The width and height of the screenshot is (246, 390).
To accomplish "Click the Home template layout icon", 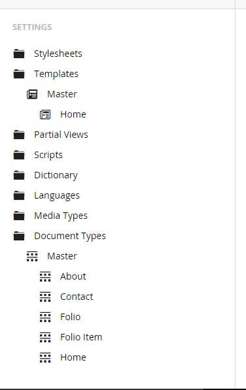I will (x=45, y=114).
